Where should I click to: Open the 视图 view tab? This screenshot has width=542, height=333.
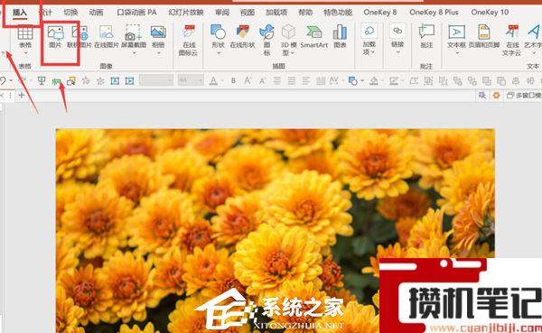pos(248,13)
